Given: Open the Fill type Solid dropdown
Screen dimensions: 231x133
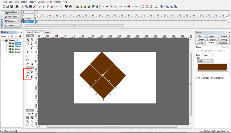Looking at the screenshot, I should click(205, 61).
